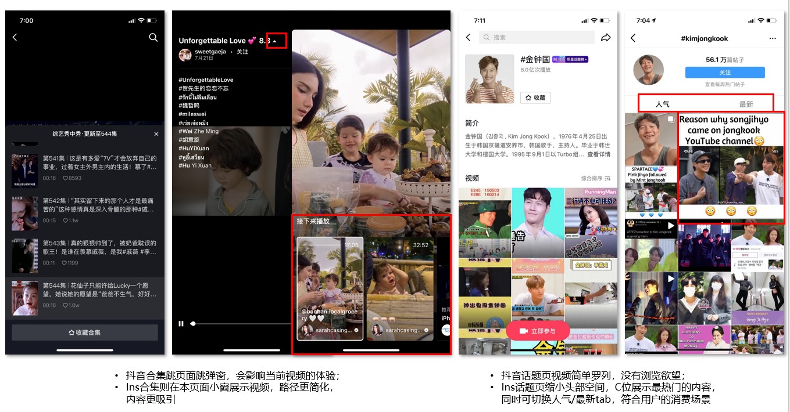Viewport: 790px width, 412px height.
Task: Click thumbnail of episode 543
Action: click(x=24, y=255)
